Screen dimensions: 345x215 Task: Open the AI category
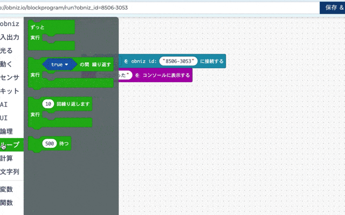[5, 104]
